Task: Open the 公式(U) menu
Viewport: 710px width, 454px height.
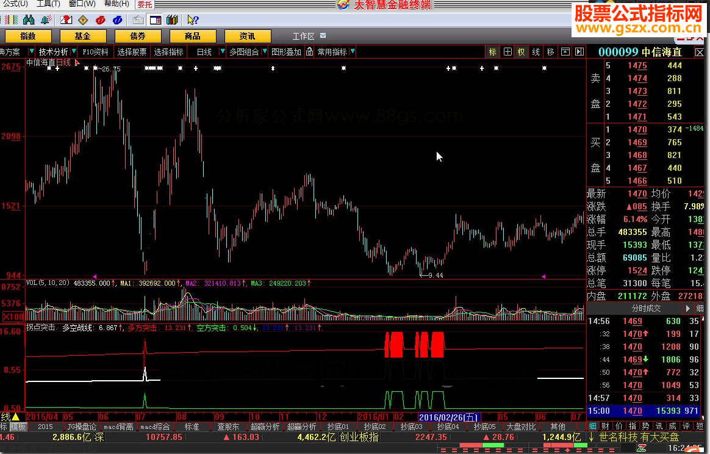Action: click(15, 4)
